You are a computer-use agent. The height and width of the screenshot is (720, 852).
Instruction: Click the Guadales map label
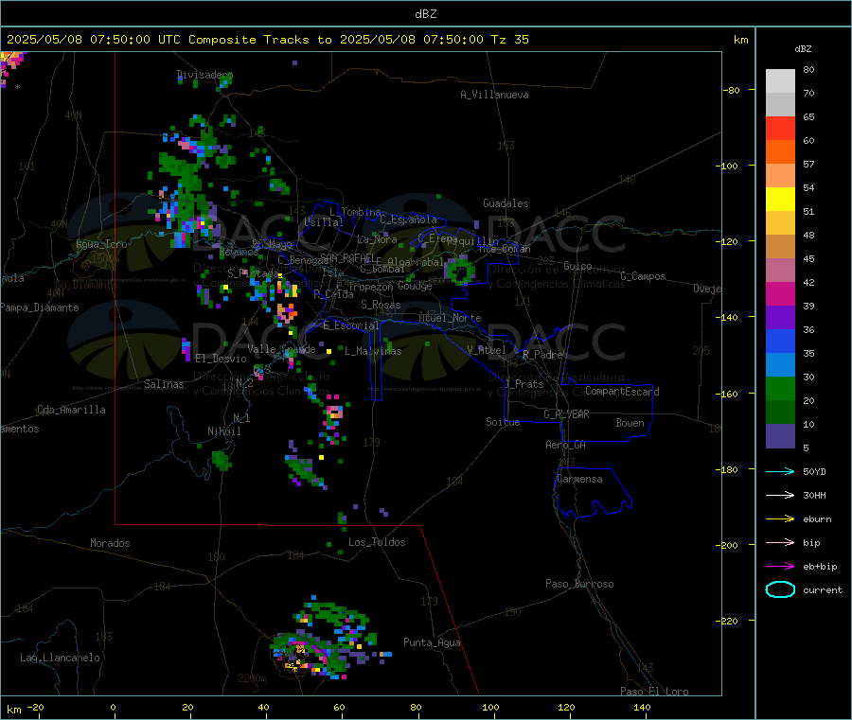pos(506,203)
